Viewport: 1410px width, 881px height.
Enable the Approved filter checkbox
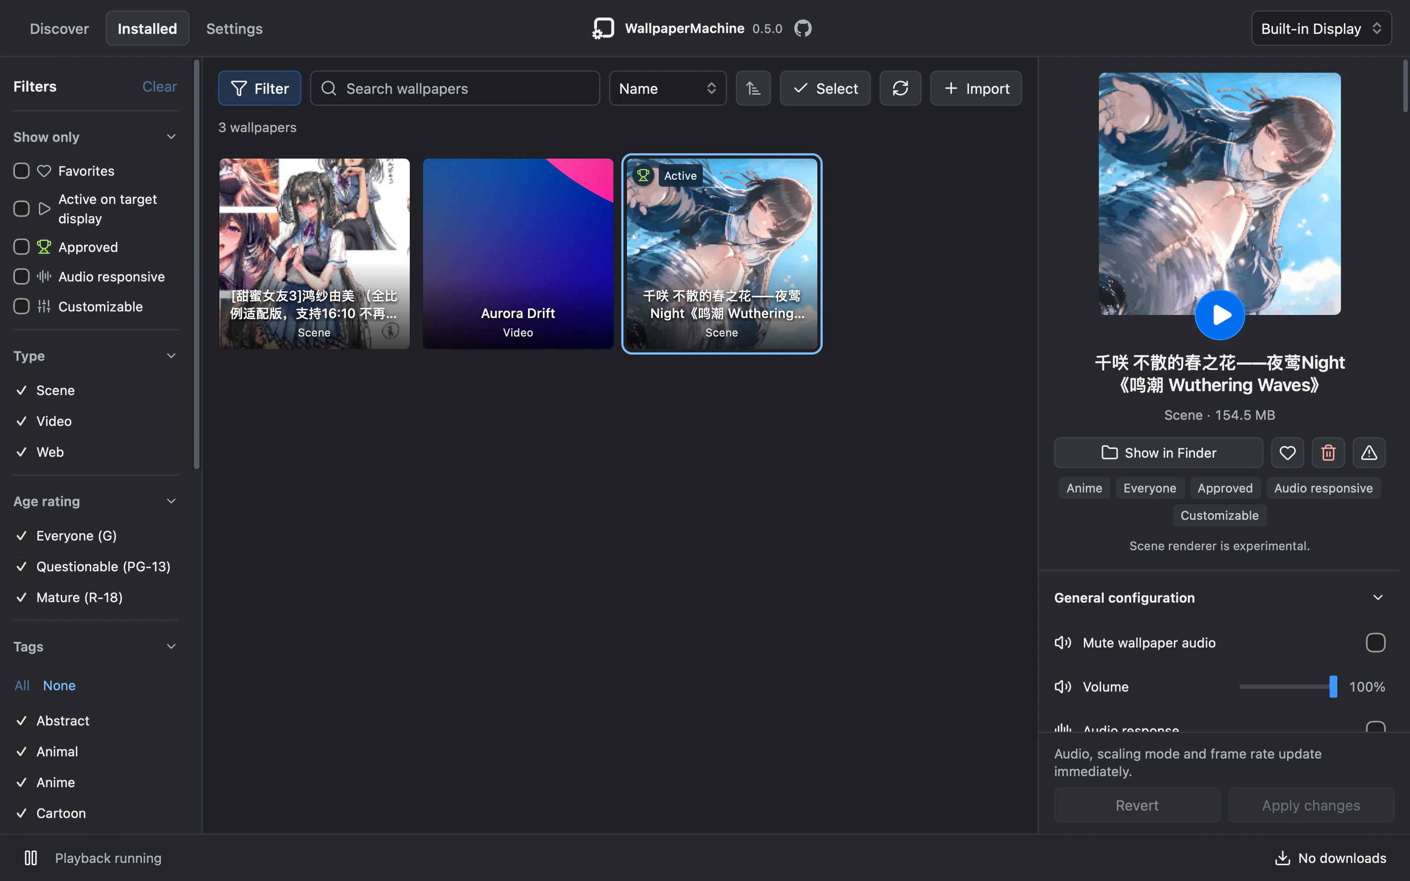[22, 247]
